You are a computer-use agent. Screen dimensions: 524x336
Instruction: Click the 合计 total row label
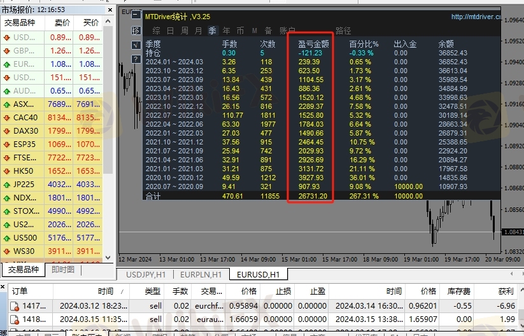click(153, 196)
